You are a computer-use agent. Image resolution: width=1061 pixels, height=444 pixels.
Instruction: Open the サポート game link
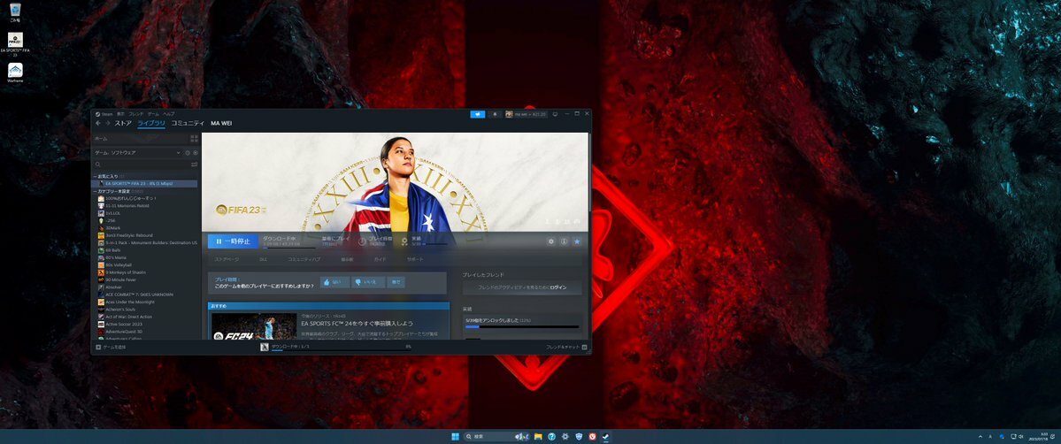(x=416, y=259)
